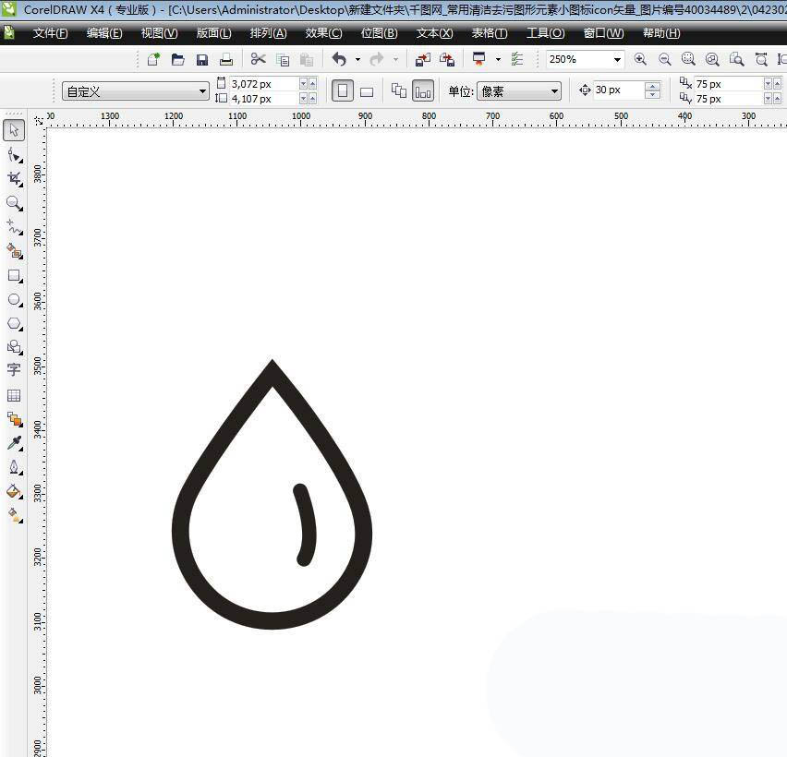Click the Save disk icon
The height and width of the screenshot is (757, 787).
click(202, 59)
